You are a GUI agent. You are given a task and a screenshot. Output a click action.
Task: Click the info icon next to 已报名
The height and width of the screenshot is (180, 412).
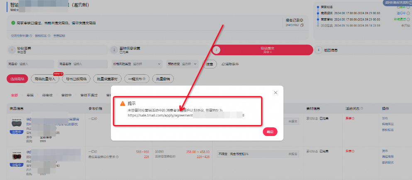[408, 7]
